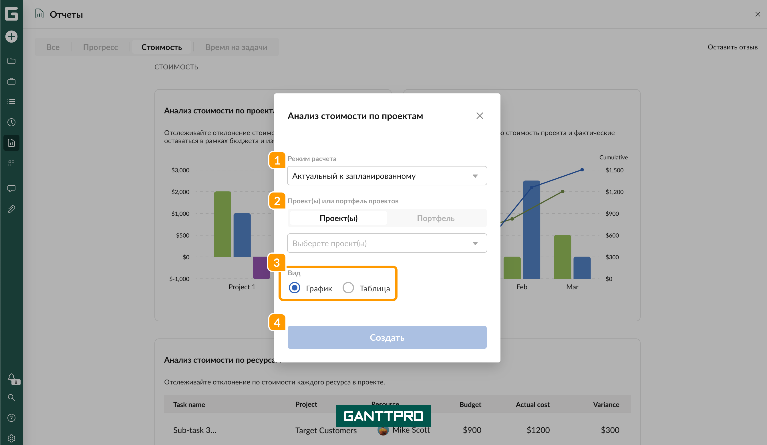Click the help question mark icon

[11, 418]
